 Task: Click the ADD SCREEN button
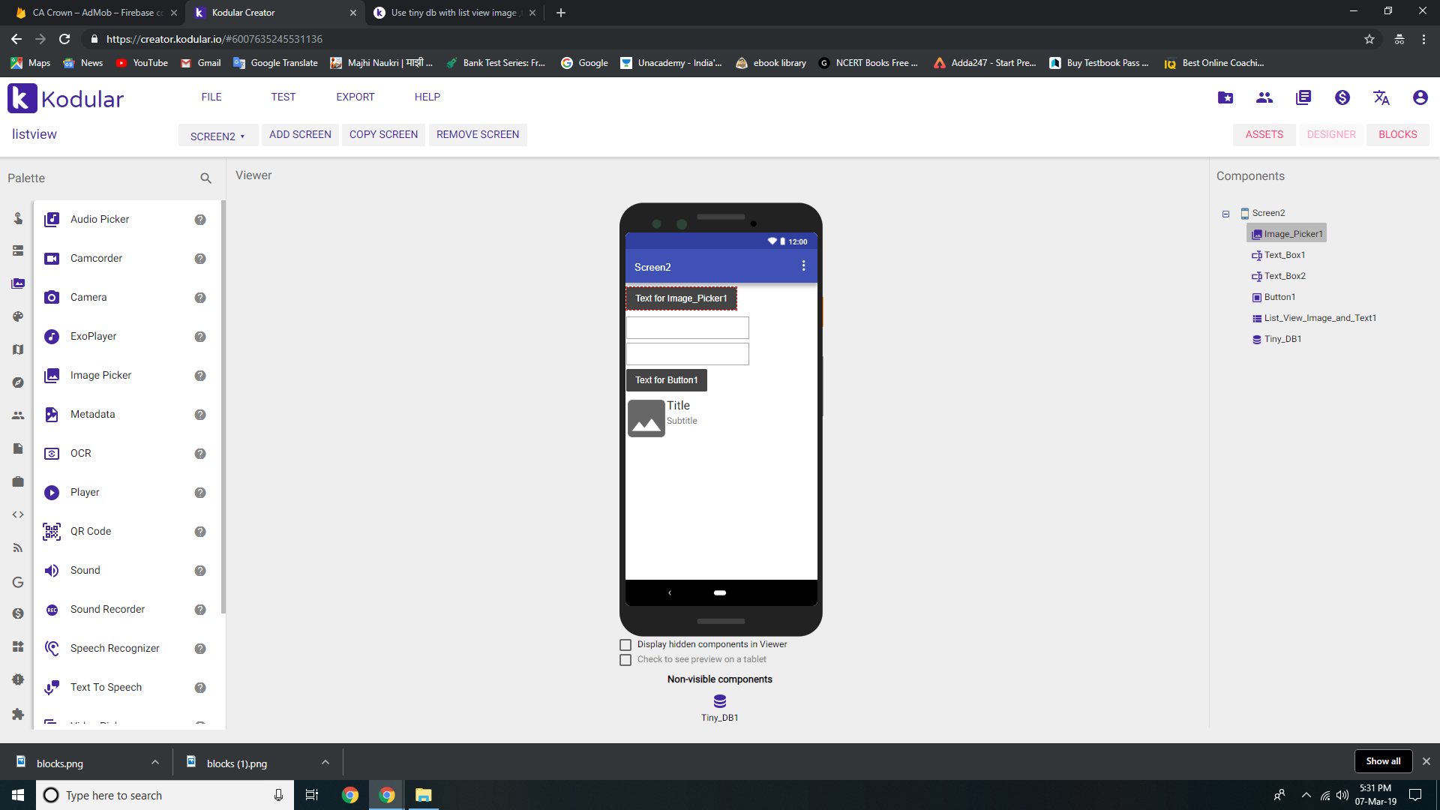[300, 135]
